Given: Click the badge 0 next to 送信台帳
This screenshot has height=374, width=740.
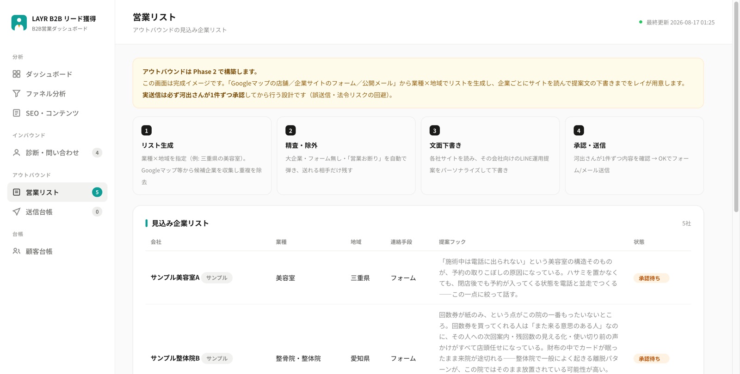Looking at the screenshot, I should click(x=97, y=211).
